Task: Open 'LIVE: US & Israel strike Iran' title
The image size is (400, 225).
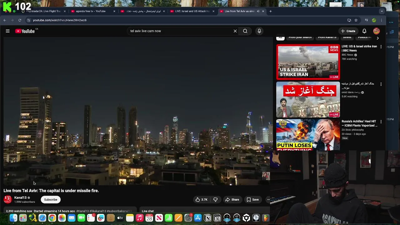Action: click(x=359, y=48)
